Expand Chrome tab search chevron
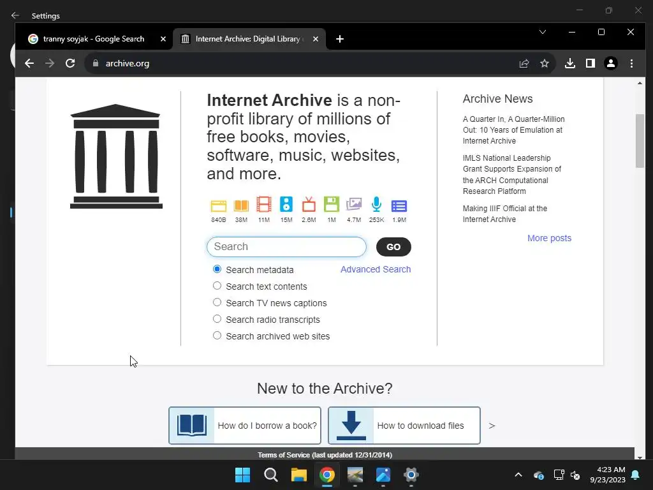 543,32
